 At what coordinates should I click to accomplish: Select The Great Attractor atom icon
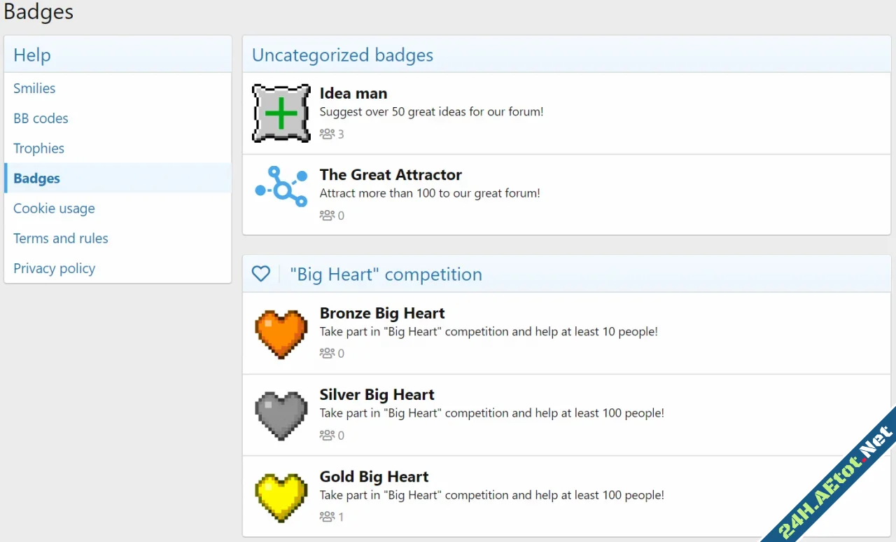pos(281,187)
